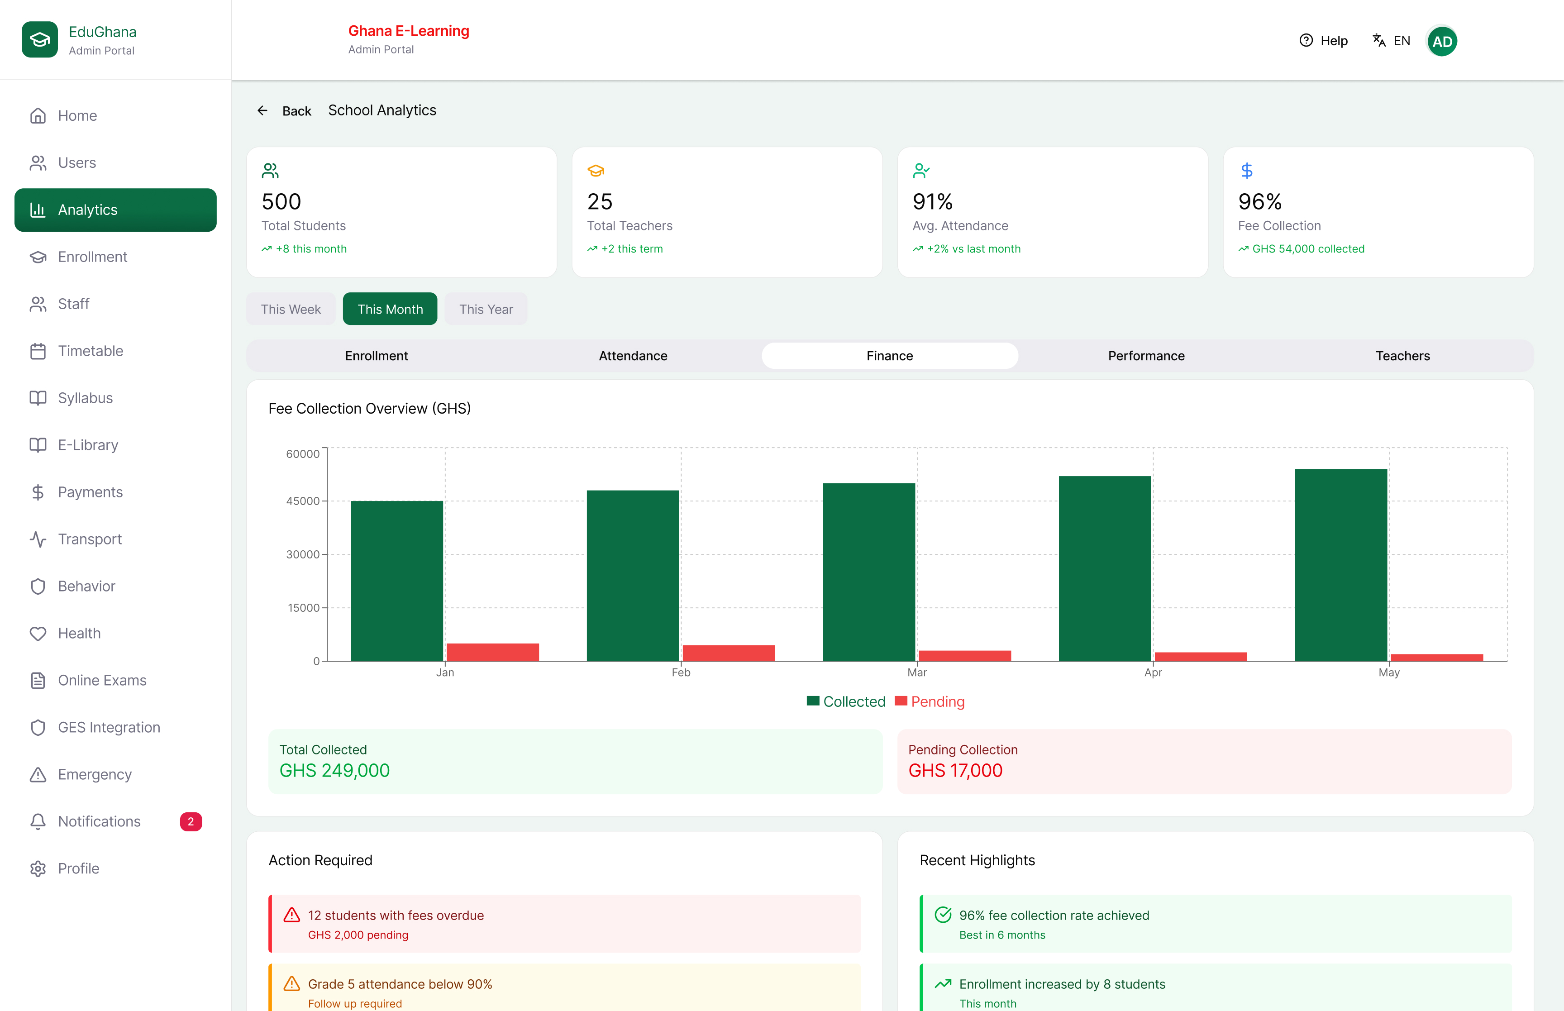1564x1011 pixels.
Task: Open language selector EN
Action: tap(1392, 41)
